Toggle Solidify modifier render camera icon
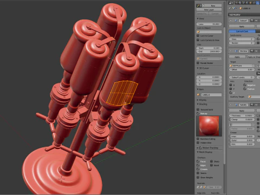This screenshot has height=195, width=260. tap(252, 105)
